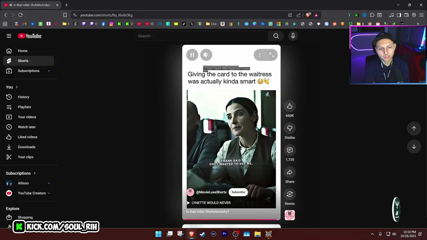The image size is (427, 240).
Task: Close the 'Is that robin' tab
Action: [x=57, y=5]
